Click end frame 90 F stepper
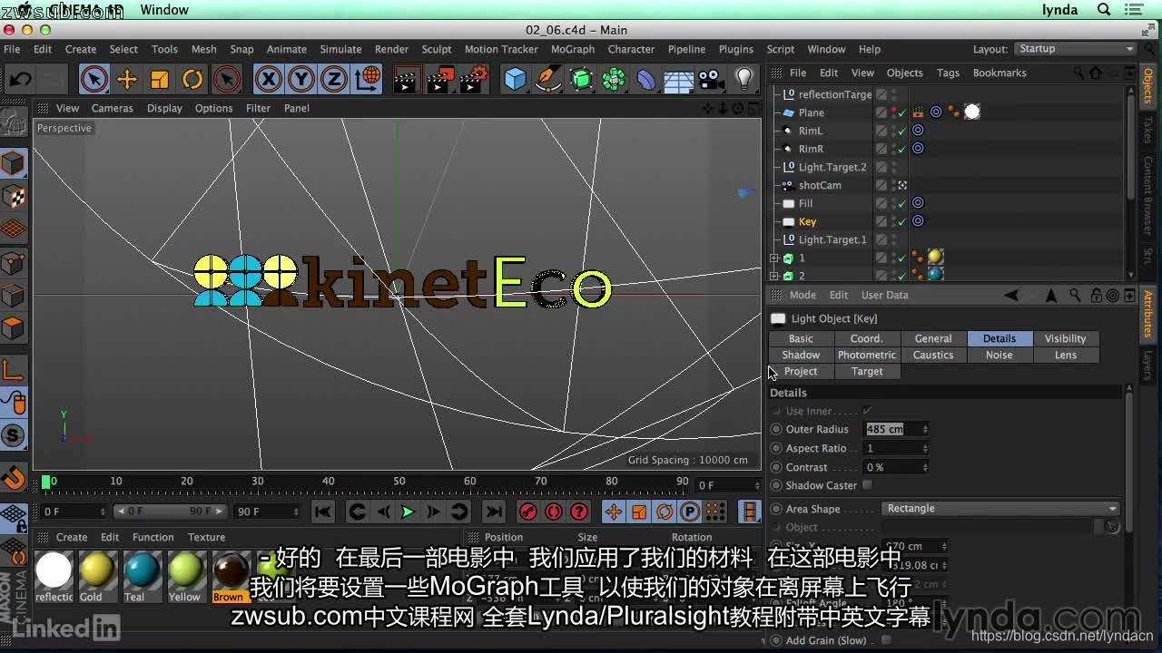This screenshot has height=653, width=1162. point(296,512)
